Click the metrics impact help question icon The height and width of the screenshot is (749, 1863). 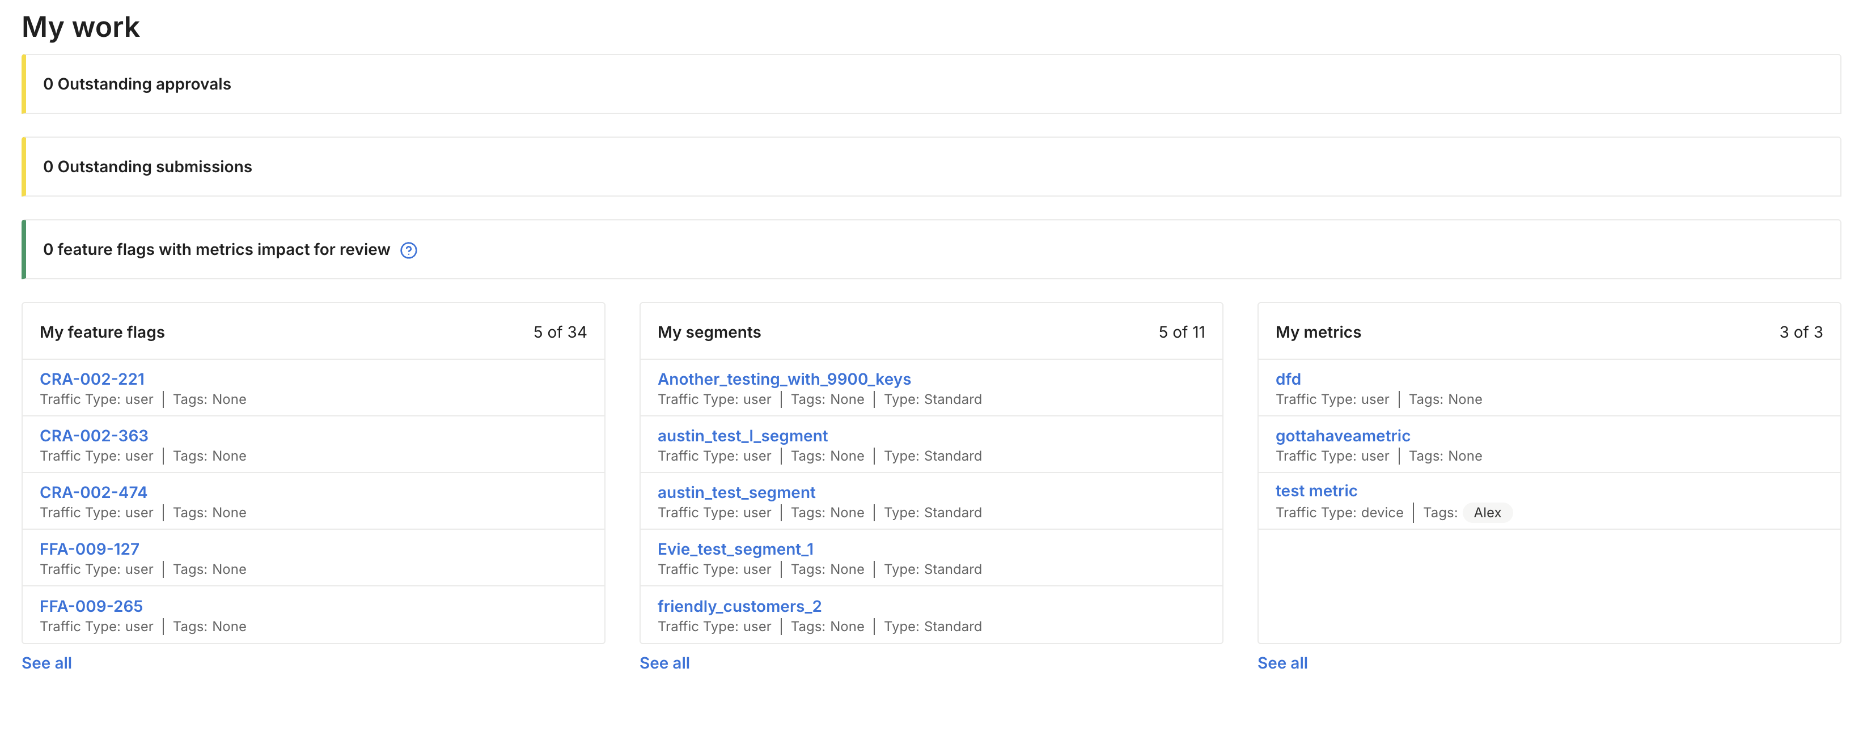tap(409, 250)
